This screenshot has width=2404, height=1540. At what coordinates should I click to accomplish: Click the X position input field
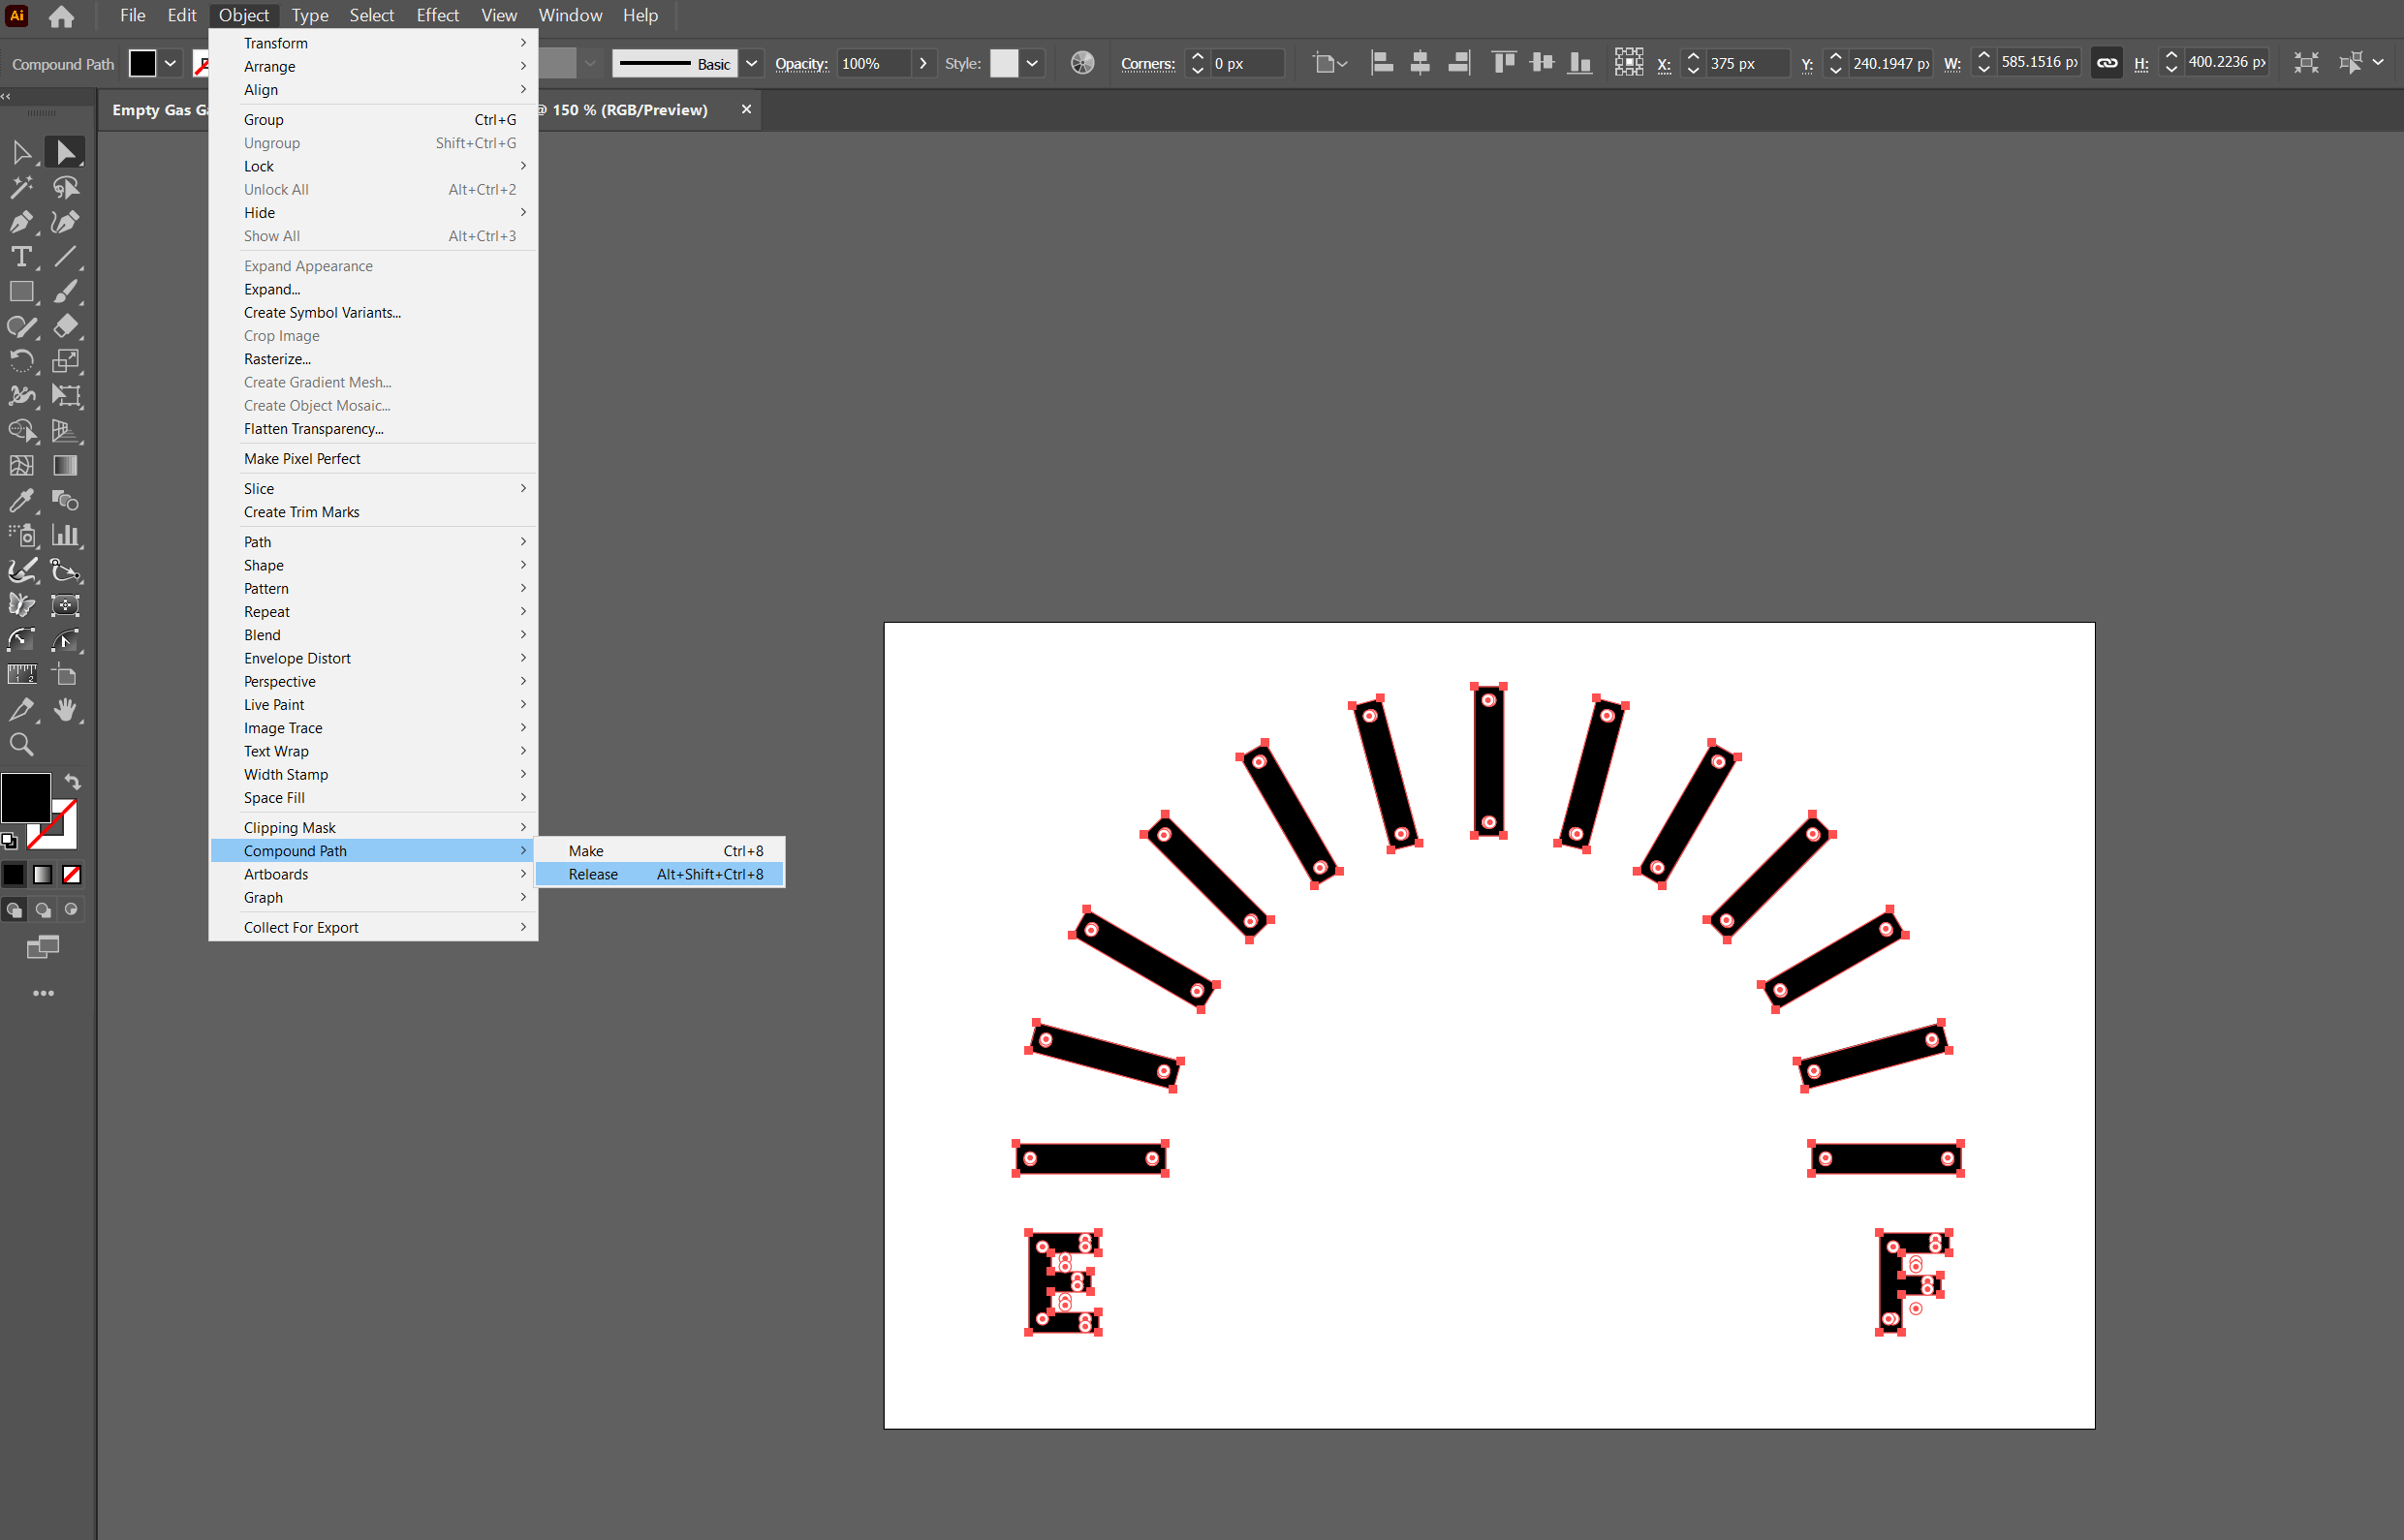click(x=1745, y=63)
